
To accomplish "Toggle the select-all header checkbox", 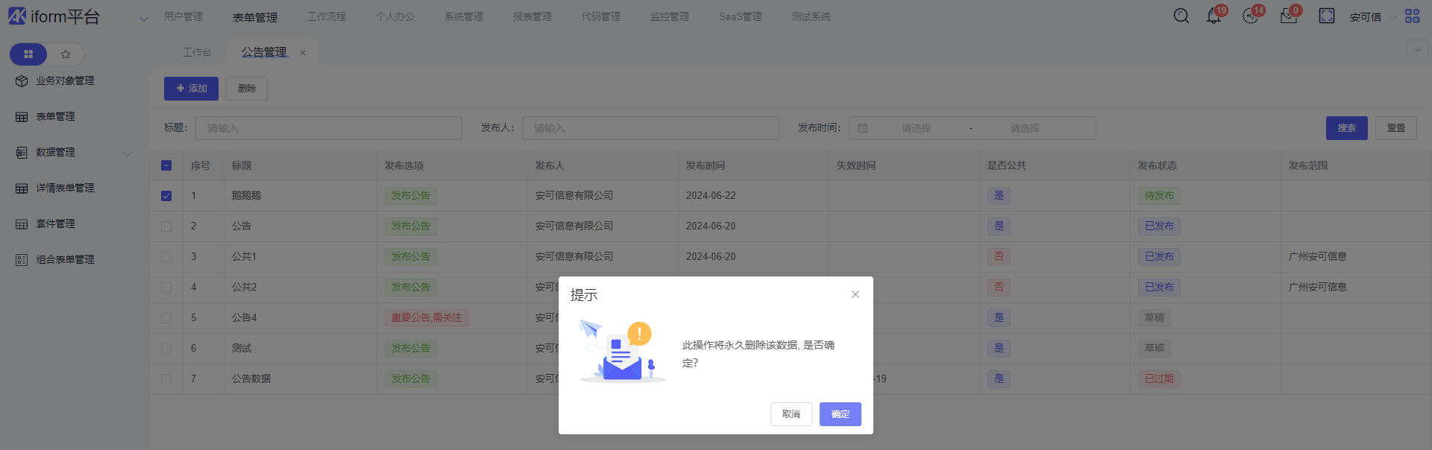I will 166,165.
